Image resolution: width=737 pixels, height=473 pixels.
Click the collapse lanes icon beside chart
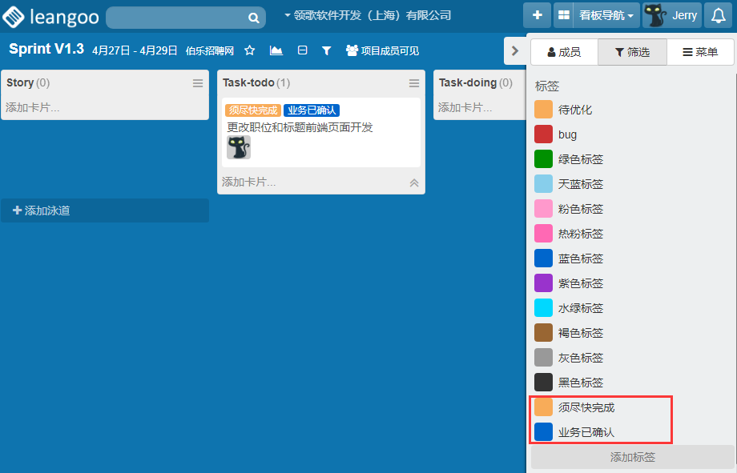point(302,50)
